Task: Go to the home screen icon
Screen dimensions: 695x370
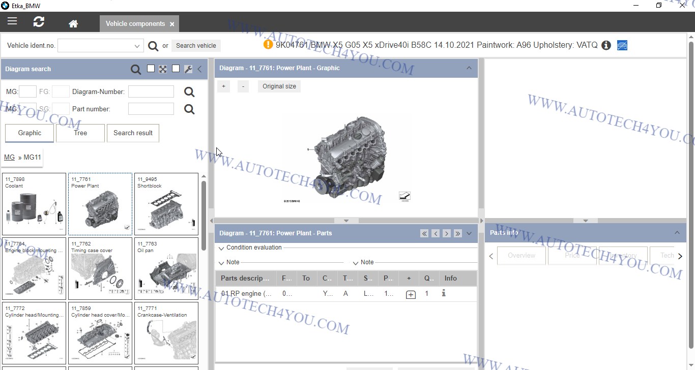Action: (73, 23)
